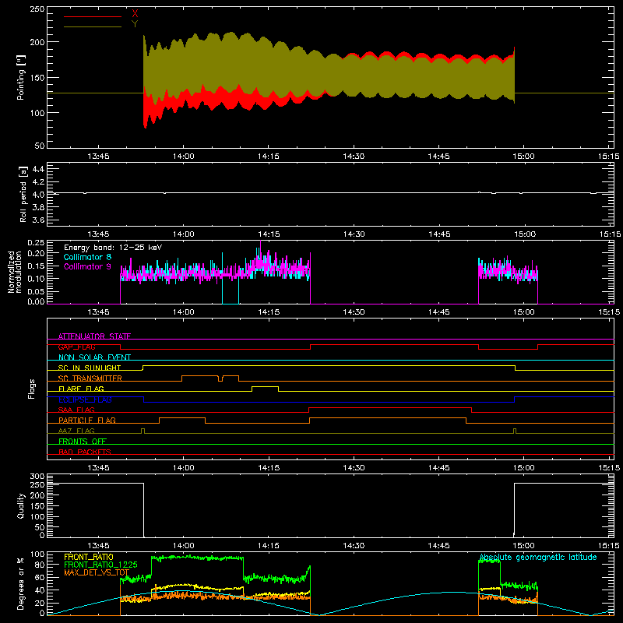This screenshot has width=623, height=623.
Task: Click the 'SC_IN_SUNLIGHT' flag label
Action: click(x=90, y=368)
